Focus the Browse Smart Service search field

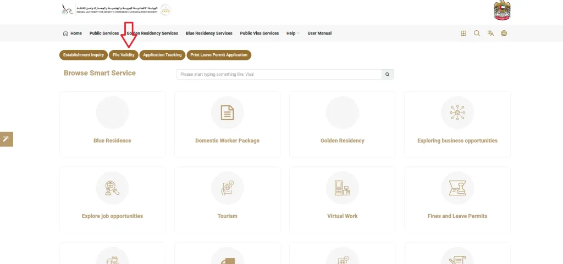(x=279, y=75)
